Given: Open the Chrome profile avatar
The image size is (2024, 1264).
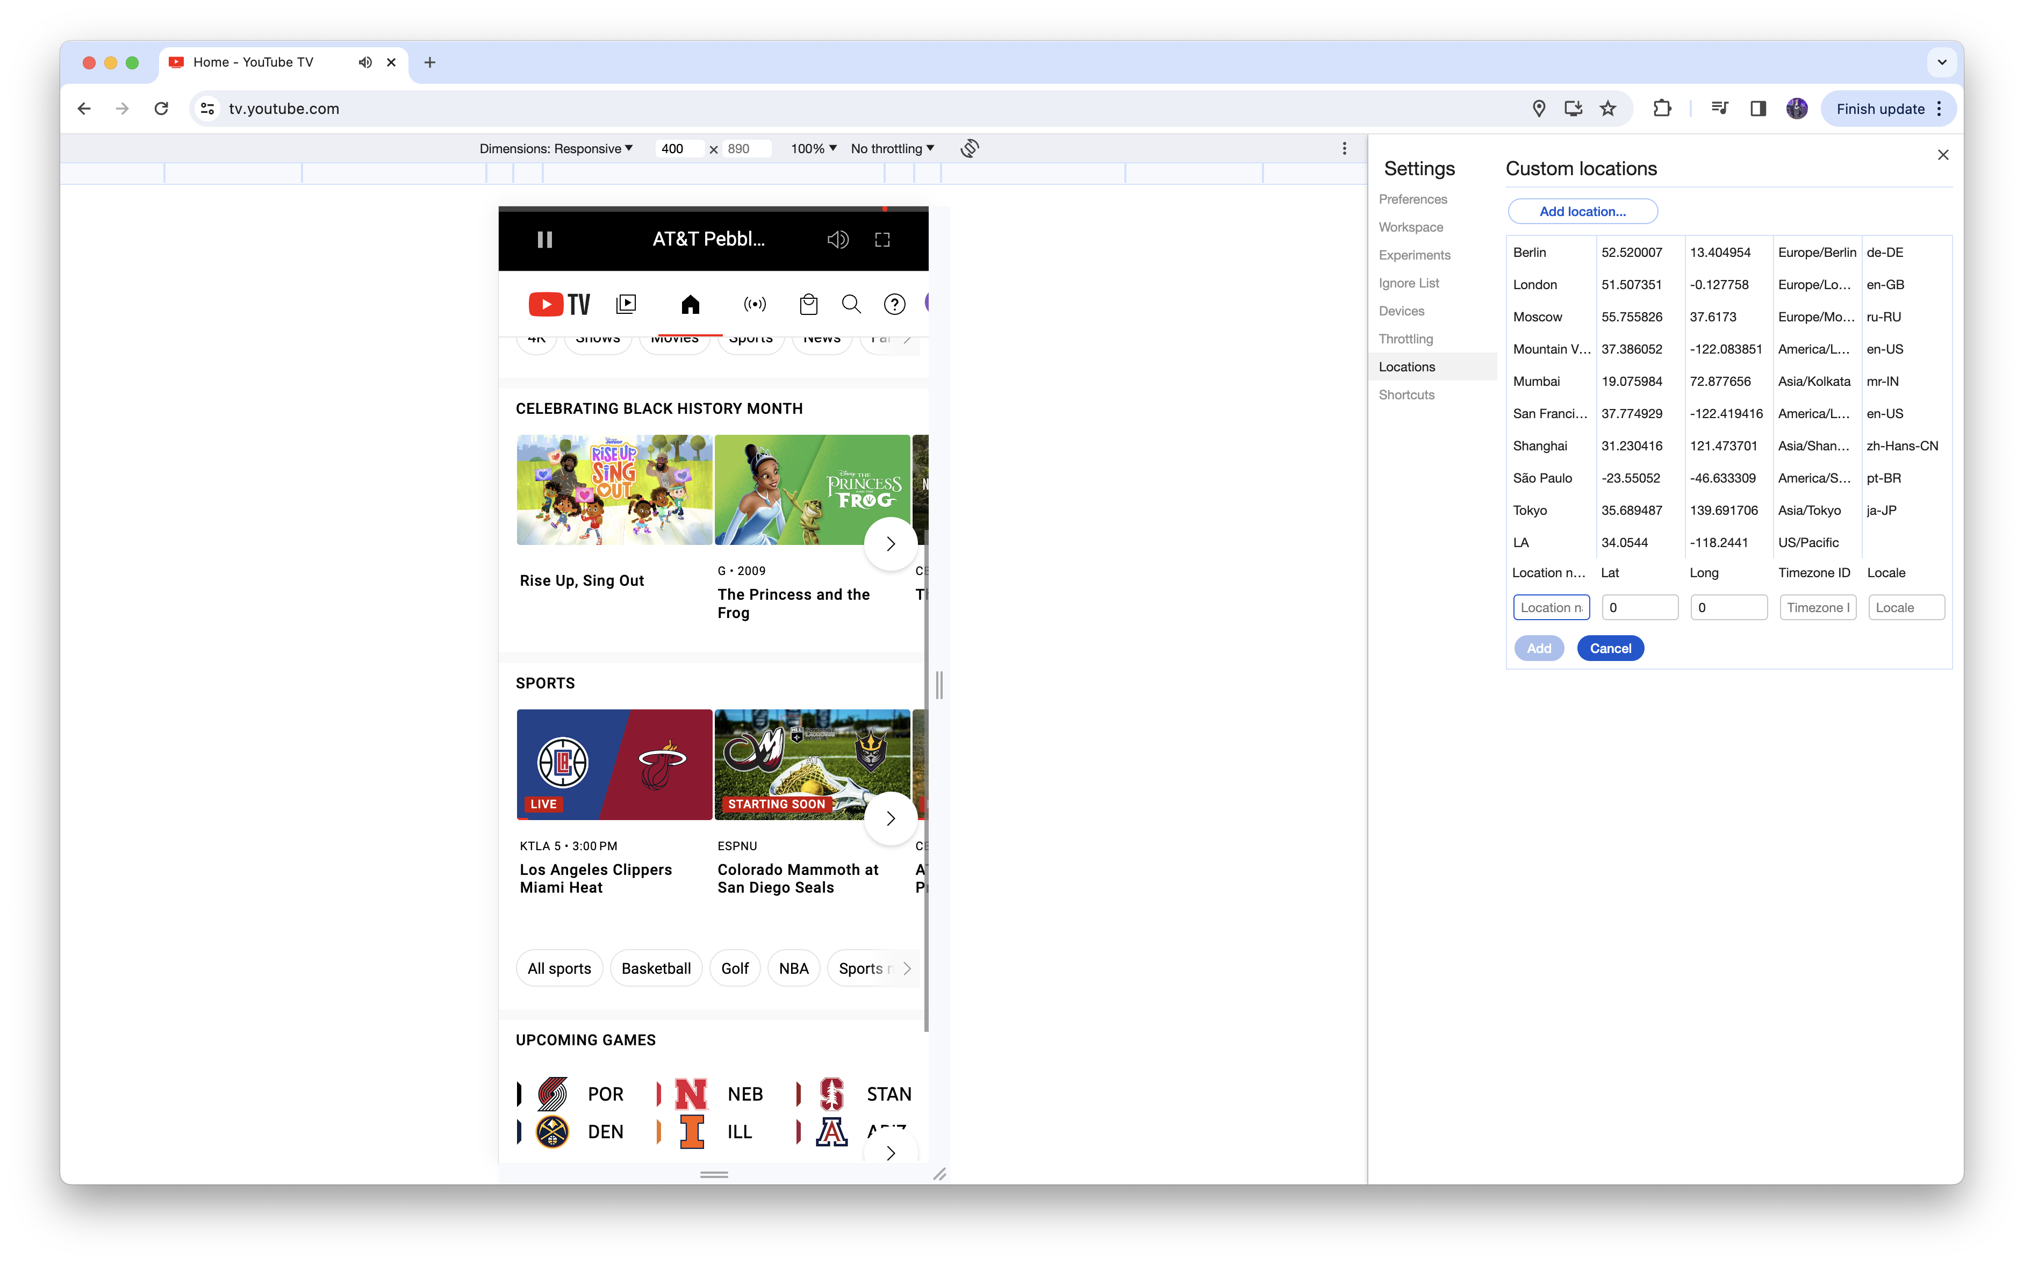Looking at the screenshot, I should [x=1796, y=109].
